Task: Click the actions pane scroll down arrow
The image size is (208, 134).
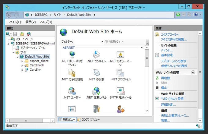Action: click(x=200, y=121)
